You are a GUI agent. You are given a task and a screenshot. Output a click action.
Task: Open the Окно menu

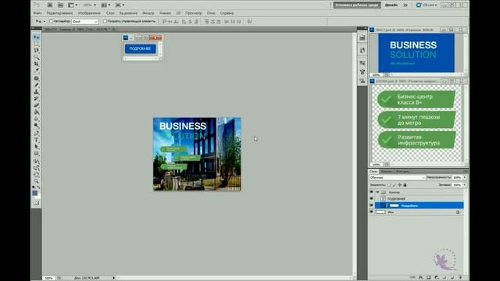211,13
